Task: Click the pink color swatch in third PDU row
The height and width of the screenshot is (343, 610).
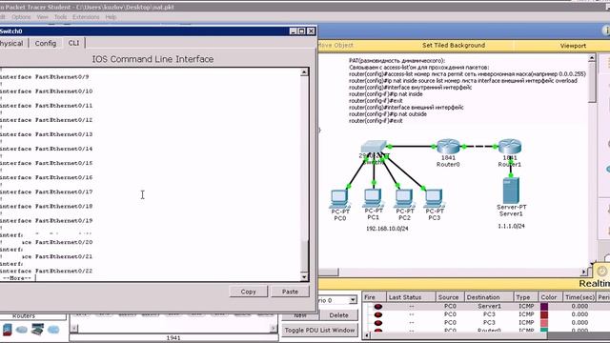Action: tap(544, 322)
